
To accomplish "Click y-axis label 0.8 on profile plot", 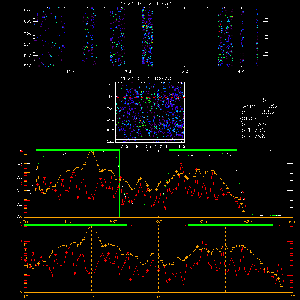I will [x=19, y=163].
